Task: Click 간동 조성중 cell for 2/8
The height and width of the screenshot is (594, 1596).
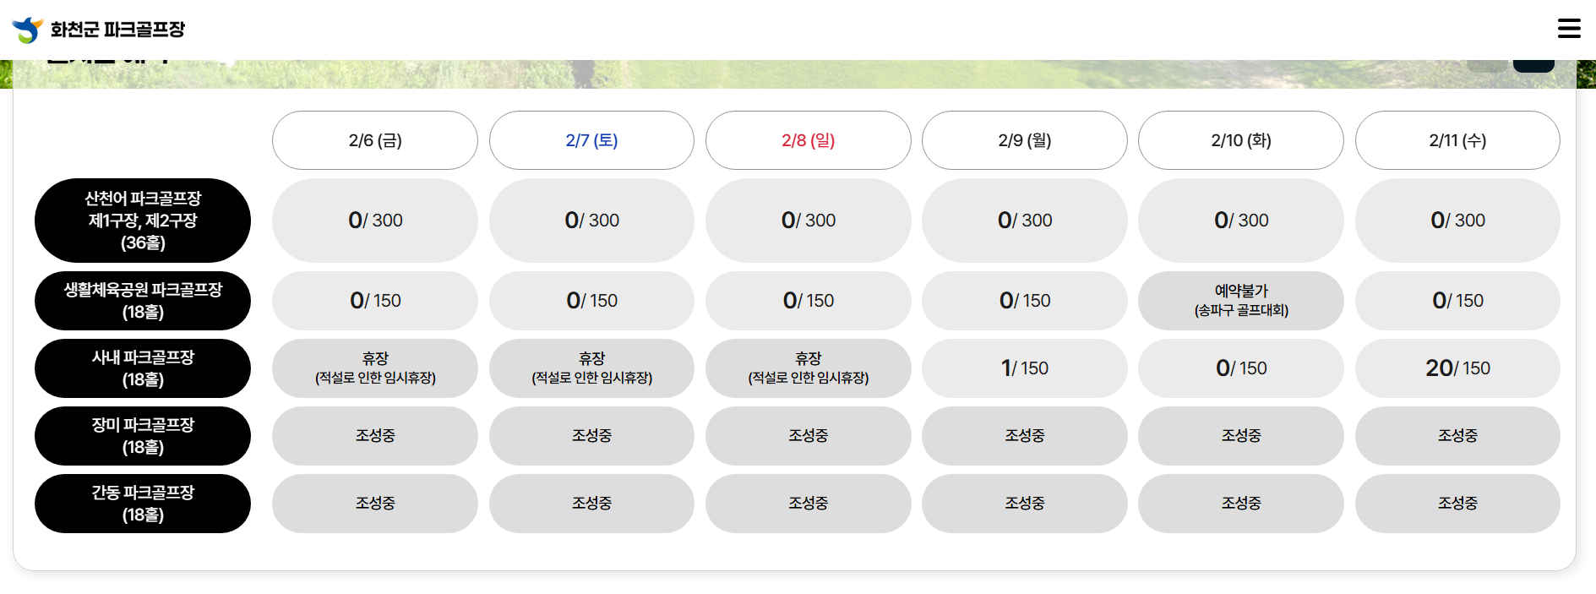Action: (x=809, y=504)
